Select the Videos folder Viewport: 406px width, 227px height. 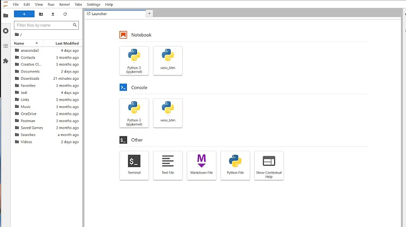pos(47,142)
